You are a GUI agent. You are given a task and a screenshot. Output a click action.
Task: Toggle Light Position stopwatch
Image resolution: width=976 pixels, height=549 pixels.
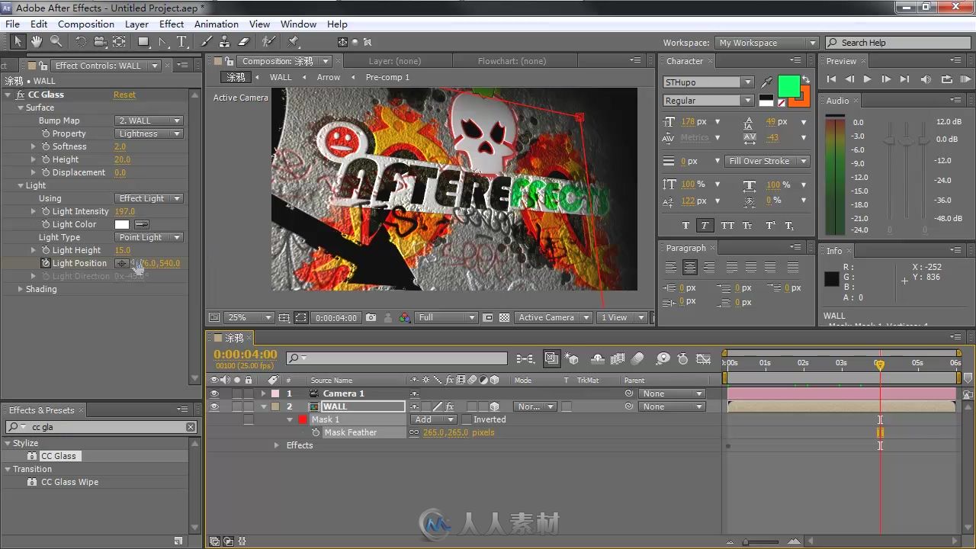pos(46,263)
